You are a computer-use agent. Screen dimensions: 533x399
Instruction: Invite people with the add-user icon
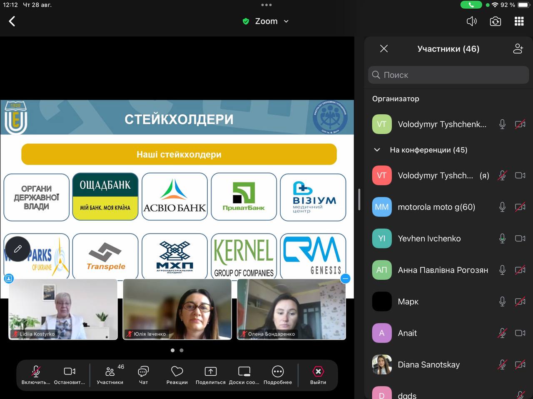pos(518,49)
